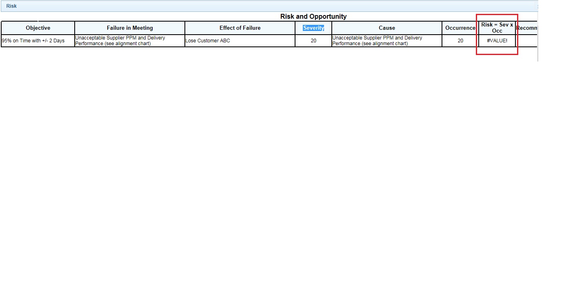Image resolution: width=564 pixels, height=286 pixels.
Task: Click the Severity value 20 cell
Action: click(x=313, y=41)
